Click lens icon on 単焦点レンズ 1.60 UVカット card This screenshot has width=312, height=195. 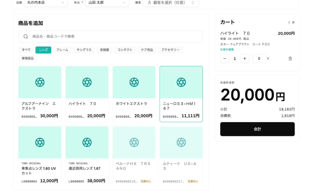[40, 142]
